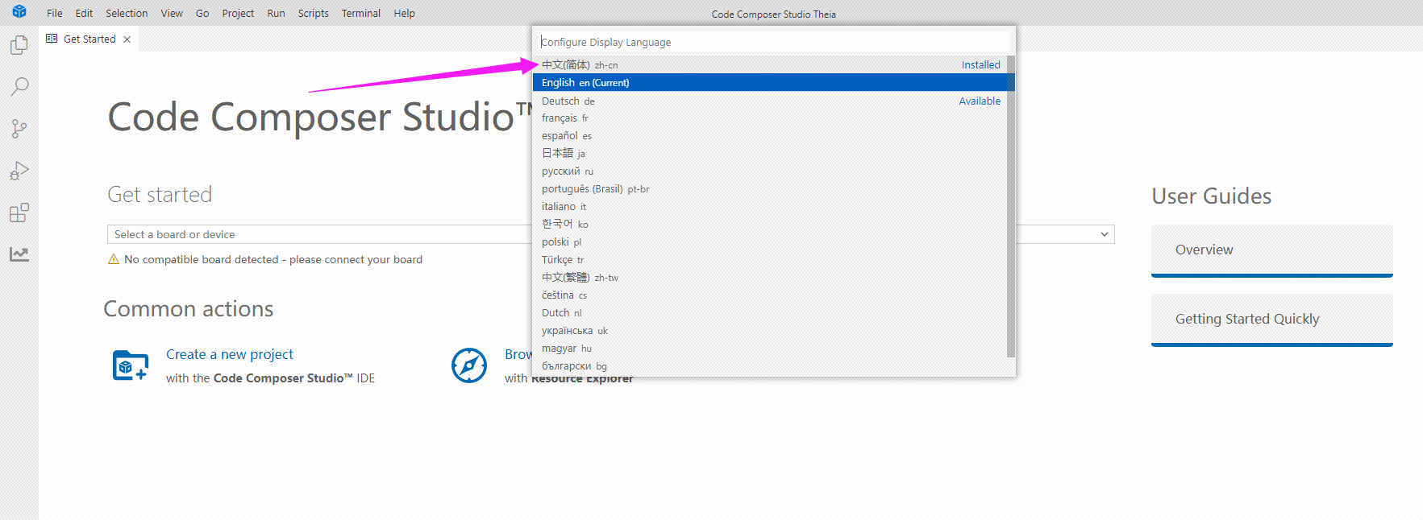Screen dimensions: 1423x520
Task: Click the Configure Display Language input field
Action: click(773, 42)
